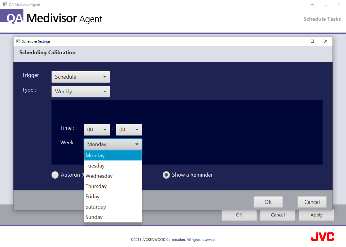This screenshot has height=247, width=346.
Task: Close the Scheduler Settings dialog
Action: tap(326, 41)
